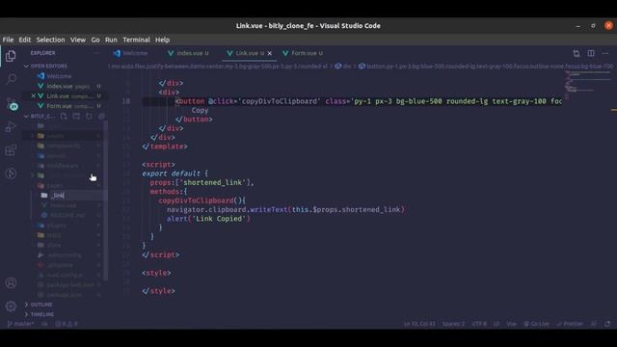Image resolution: width=617 pixels, height=347 pixels.
Task: Split the editor with the split icon
Action: tap(591, 53)
